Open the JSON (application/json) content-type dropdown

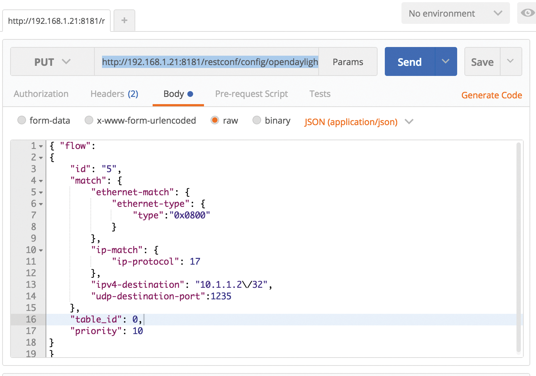tap(409, 122)
